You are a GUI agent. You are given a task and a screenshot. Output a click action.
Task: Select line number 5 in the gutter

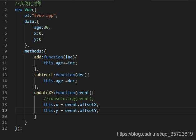point(6,27)
